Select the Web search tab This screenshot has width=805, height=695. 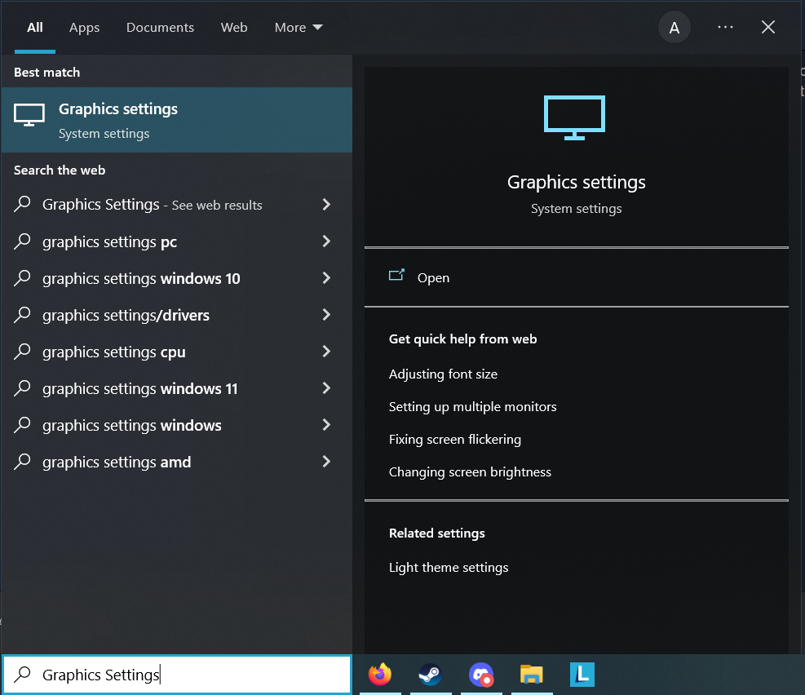click(x=234, y=28)
